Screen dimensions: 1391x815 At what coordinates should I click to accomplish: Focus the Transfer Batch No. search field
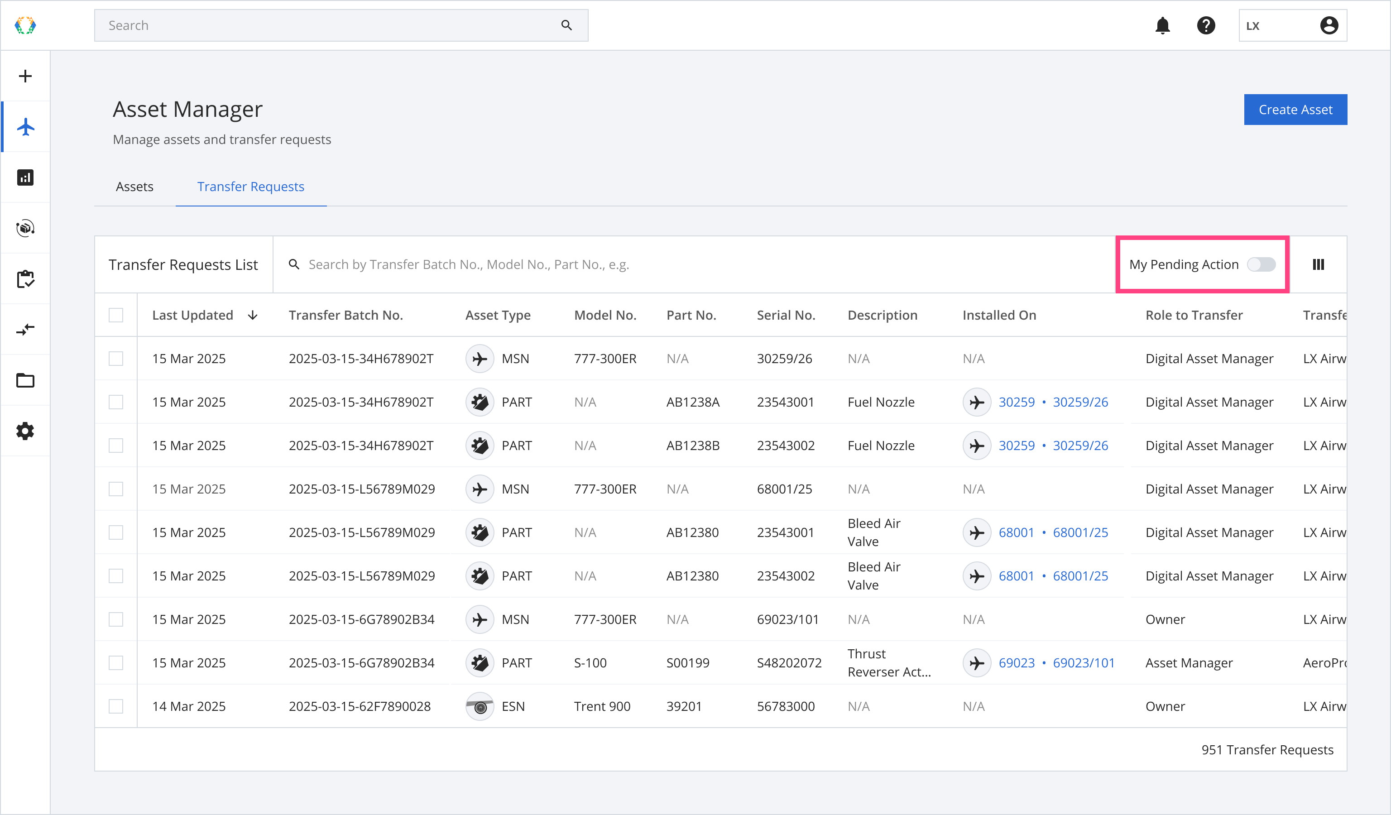(x=693, y=264)
